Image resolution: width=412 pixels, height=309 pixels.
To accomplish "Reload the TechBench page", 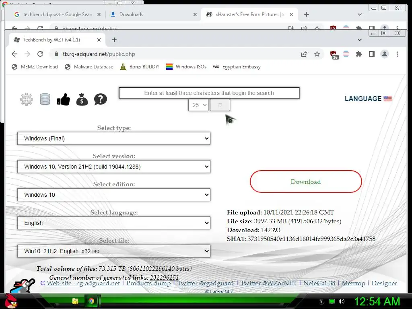I will [40, 54].
